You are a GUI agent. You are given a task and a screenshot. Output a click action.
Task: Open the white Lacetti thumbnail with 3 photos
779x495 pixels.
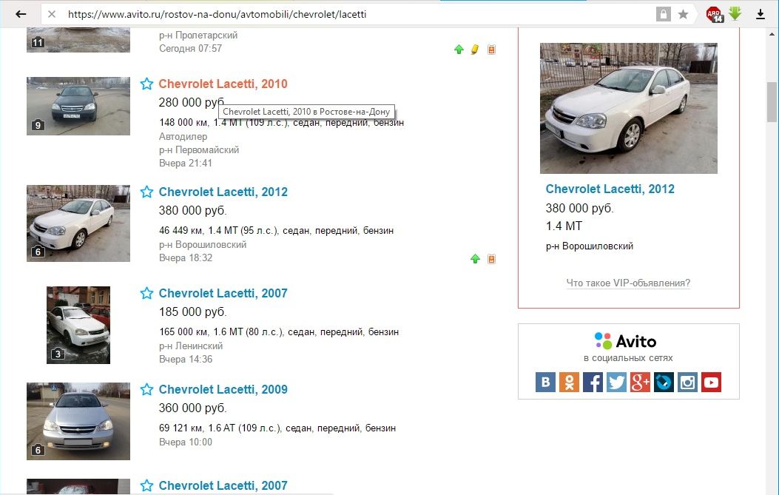pyautogui.click(x=78, y=325)
